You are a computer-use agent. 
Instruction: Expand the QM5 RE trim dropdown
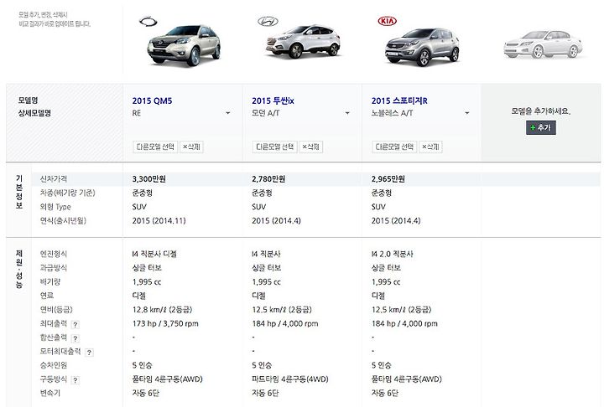coord(227,113)
